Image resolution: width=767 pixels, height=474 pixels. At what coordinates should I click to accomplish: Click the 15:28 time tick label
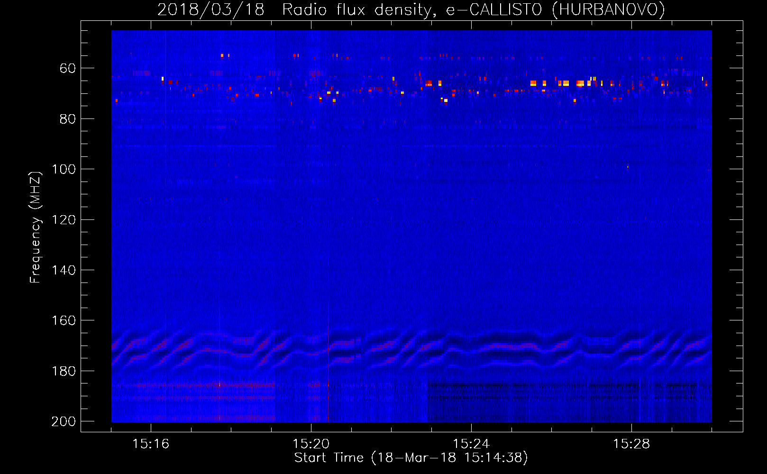click(x=631, y=444)
